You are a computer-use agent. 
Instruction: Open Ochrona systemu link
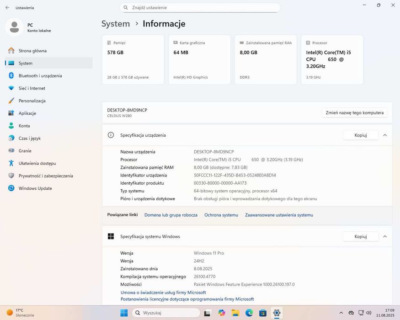click(221, 215)
